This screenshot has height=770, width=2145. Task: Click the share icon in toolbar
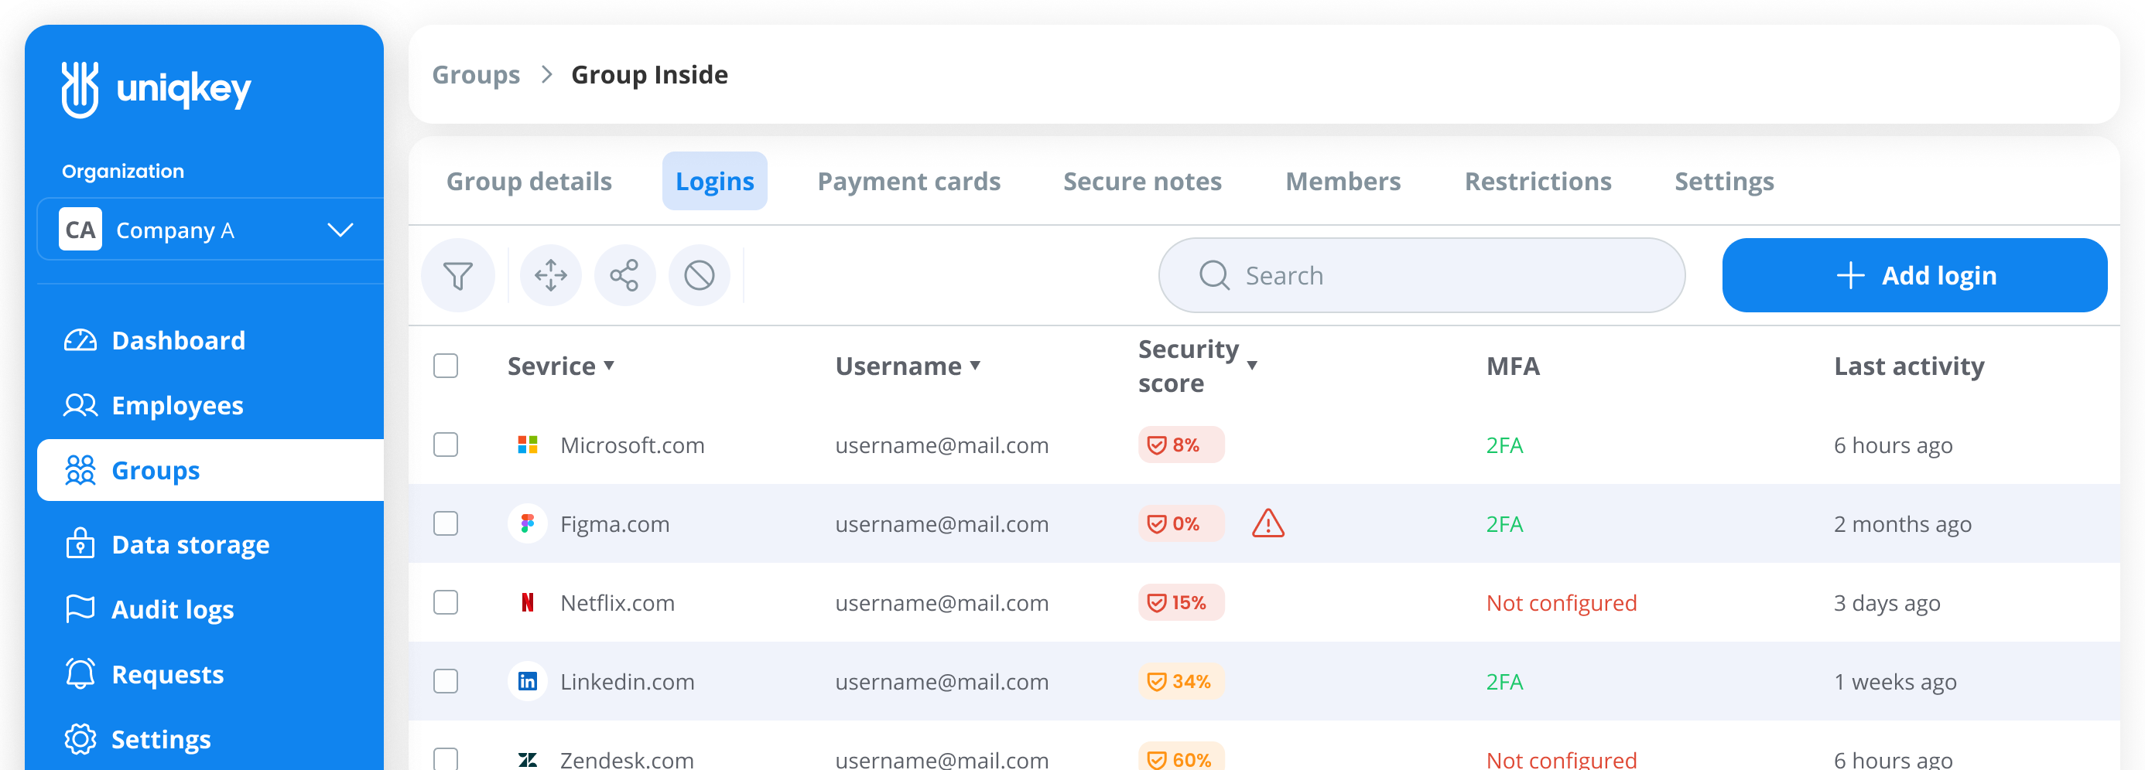(x=624, y=275)
